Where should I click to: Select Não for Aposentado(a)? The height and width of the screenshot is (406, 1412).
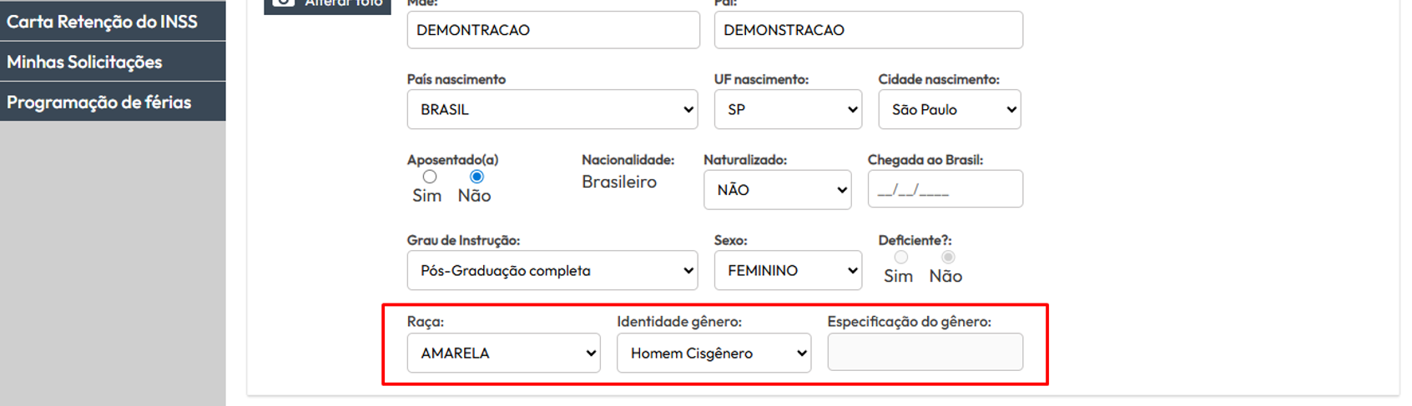(x=477, y=177)
